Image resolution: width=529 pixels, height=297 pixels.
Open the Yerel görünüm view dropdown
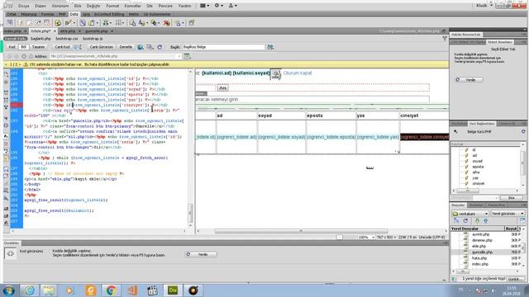coord(508,214)
